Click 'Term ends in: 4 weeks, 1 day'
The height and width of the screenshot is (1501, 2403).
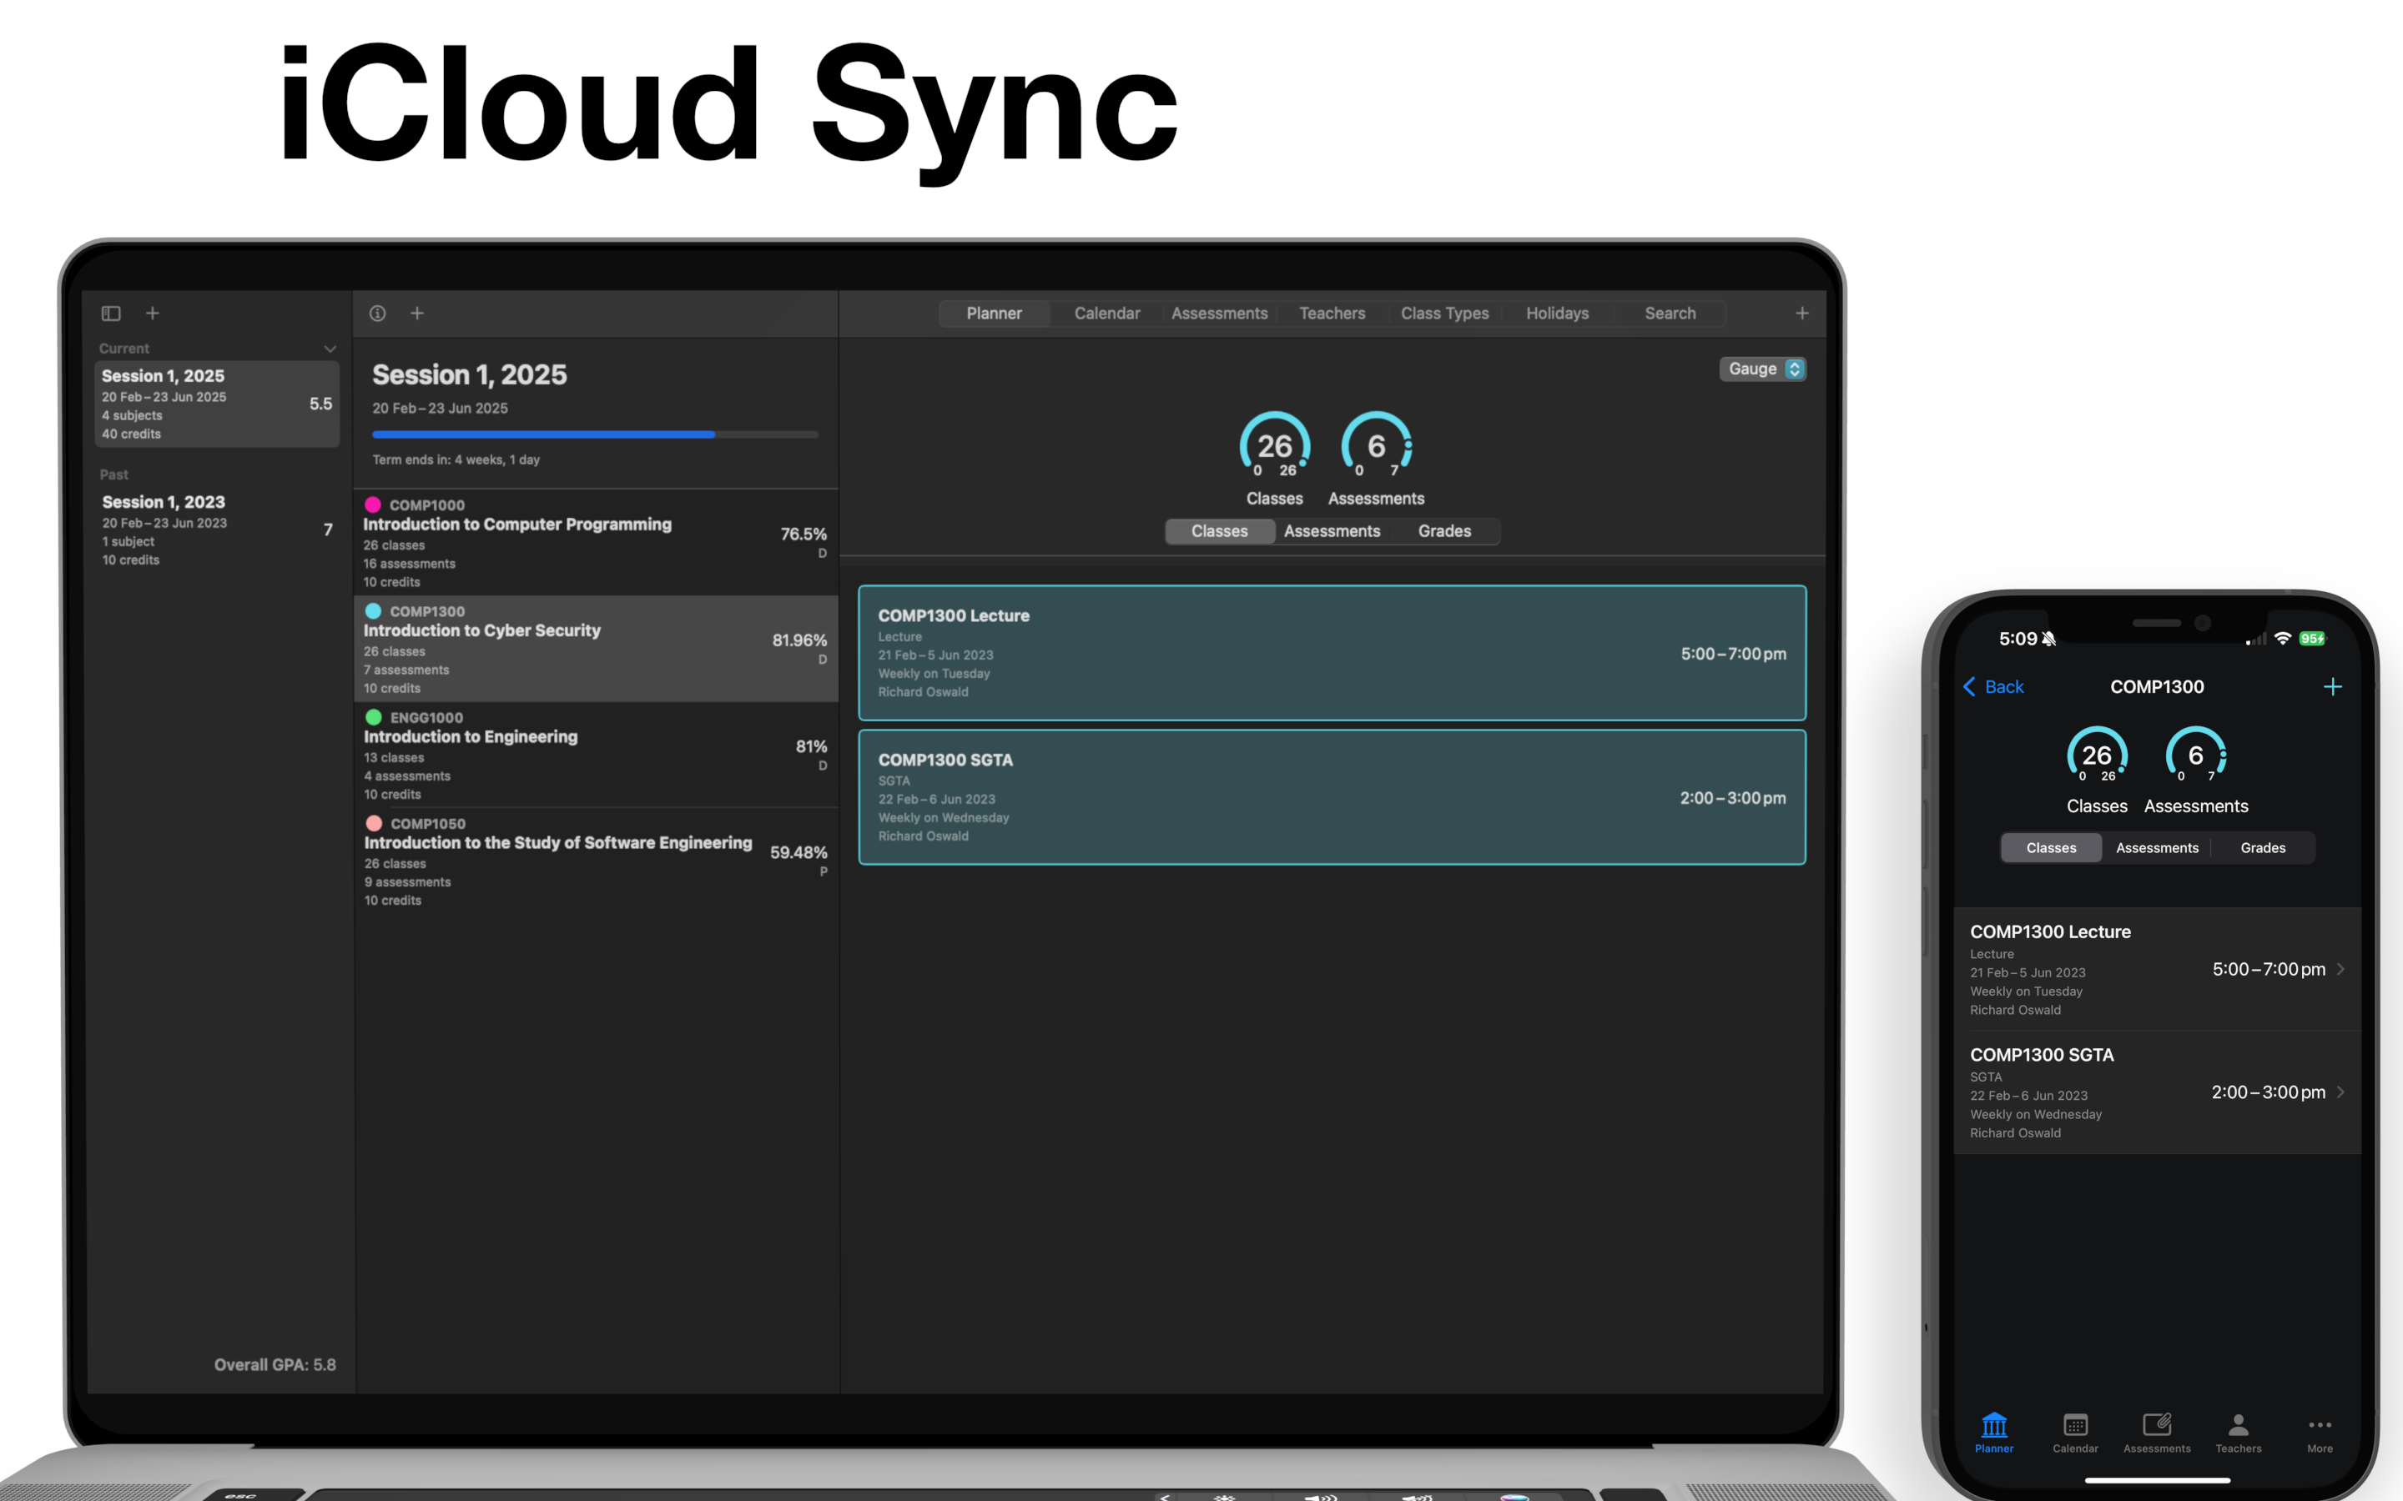456,459
